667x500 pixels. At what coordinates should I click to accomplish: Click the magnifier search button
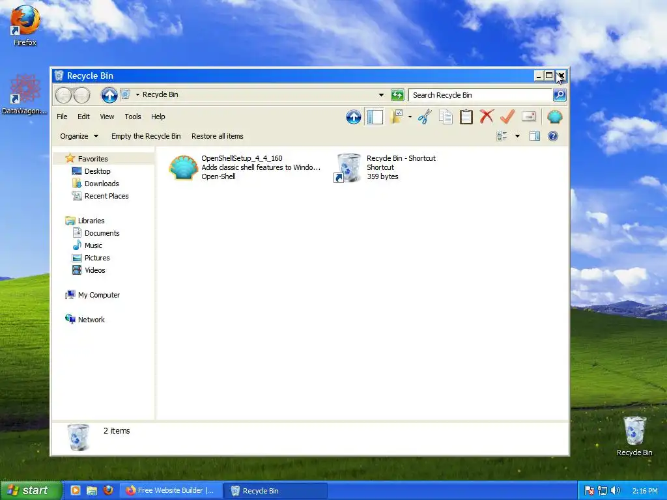tap(560, 95)
